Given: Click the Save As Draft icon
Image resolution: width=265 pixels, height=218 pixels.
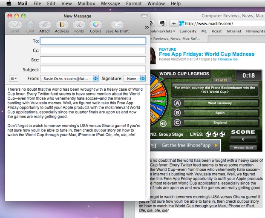Looking at the screenshot, I should coord(117,25).
